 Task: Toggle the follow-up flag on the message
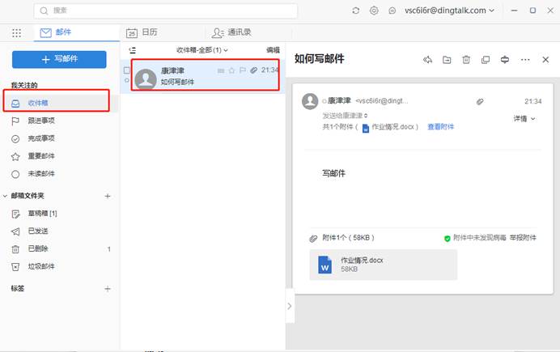[242, 70]
